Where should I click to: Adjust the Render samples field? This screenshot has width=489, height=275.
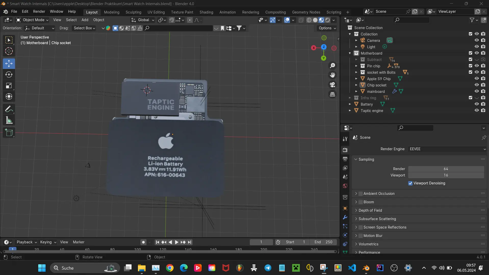click(446, 169)
